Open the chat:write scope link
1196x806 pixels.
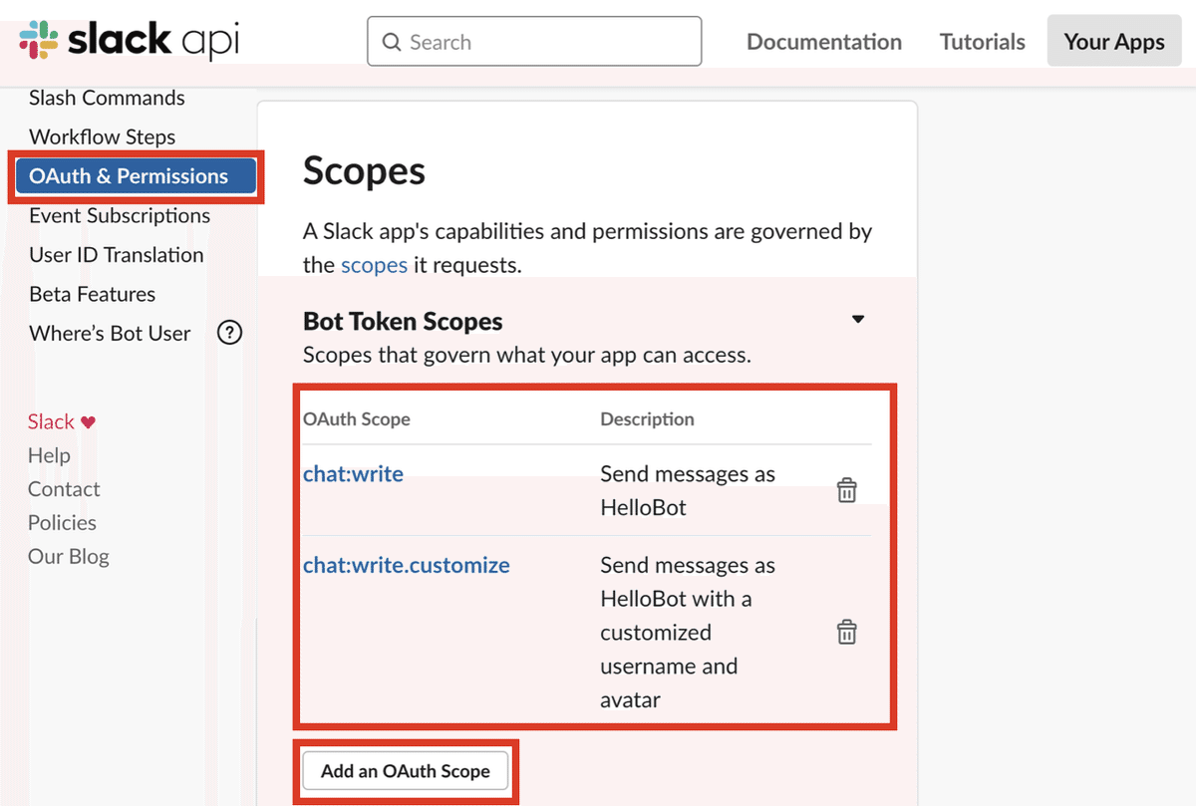(x=353, y=474)
